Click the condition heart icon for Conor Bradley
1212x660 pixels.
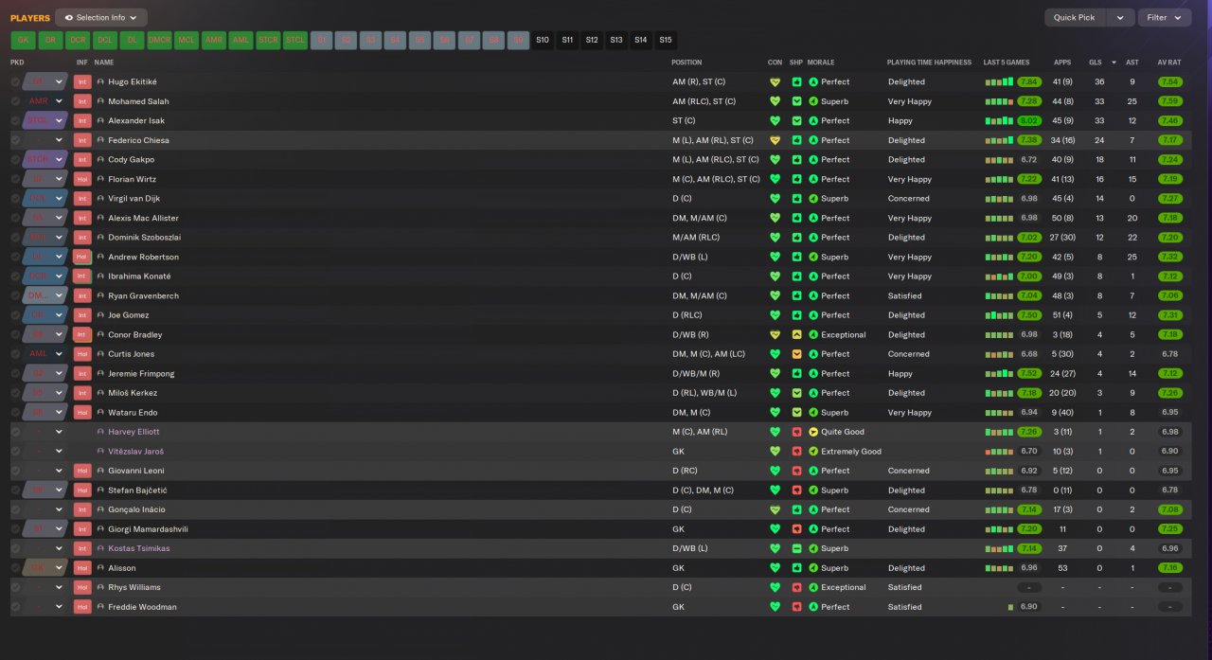click(775, 334)
